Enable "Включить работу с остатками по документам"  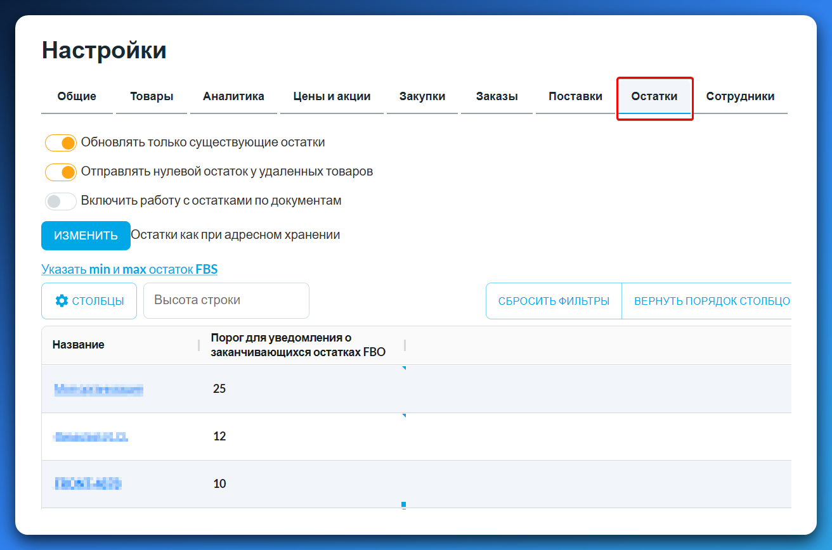[x=61, y=201]
